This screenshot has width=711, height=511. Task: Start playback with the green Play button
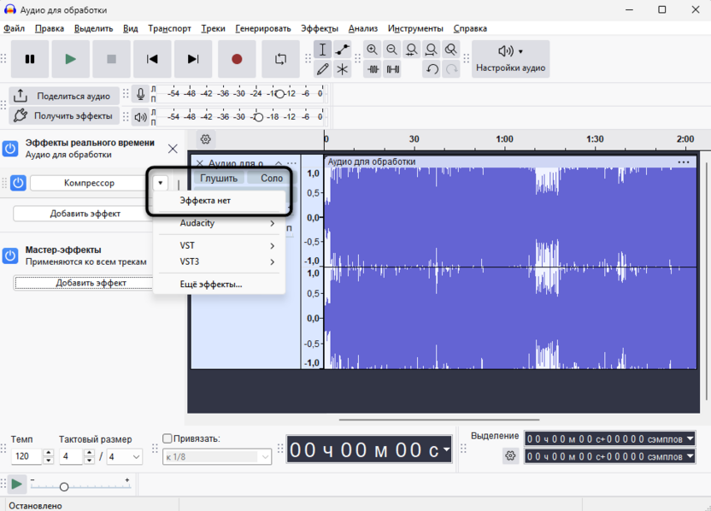tap(70, 59)
